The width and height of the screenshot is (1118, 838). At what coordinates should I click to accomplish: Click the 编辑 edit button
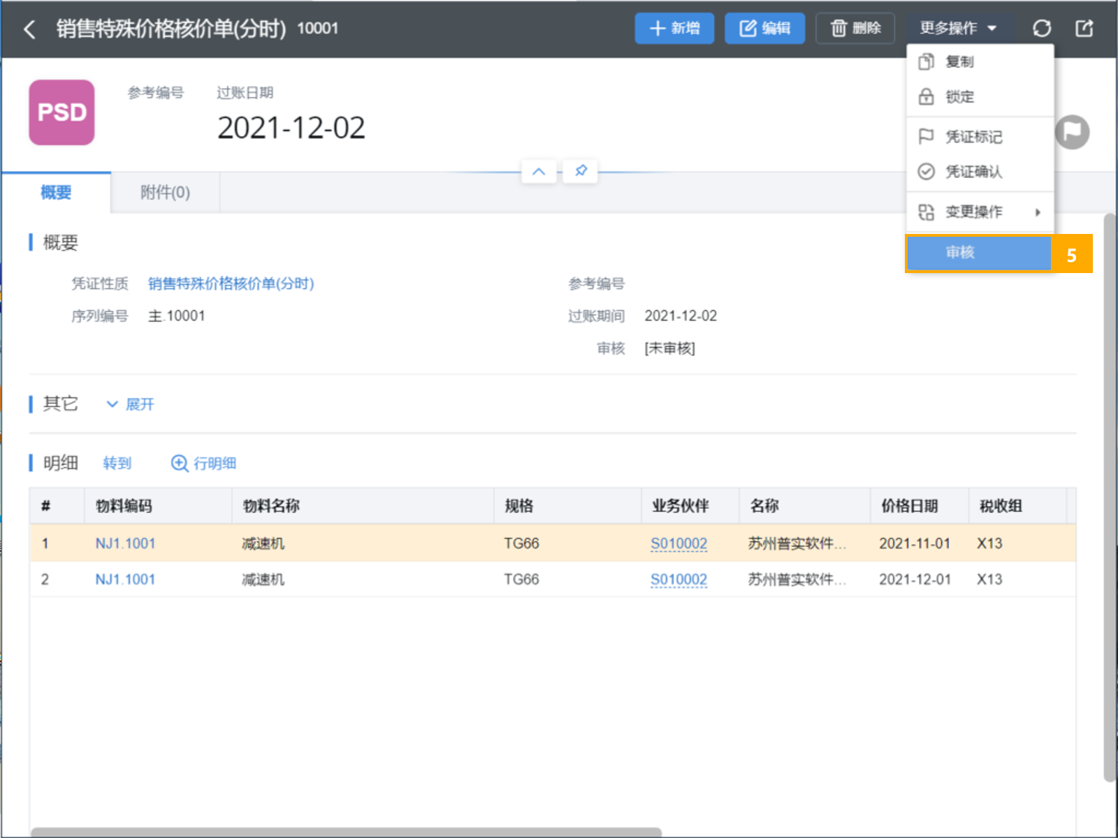point(764,29)
